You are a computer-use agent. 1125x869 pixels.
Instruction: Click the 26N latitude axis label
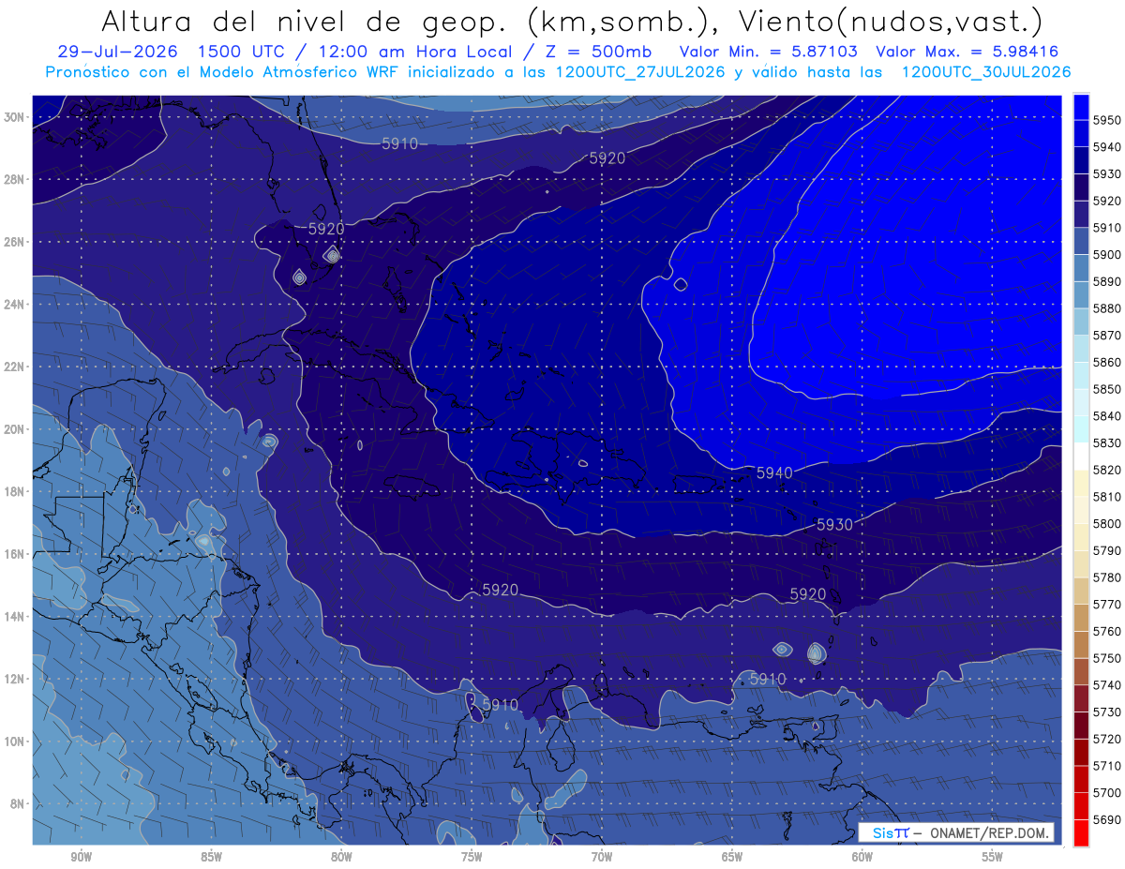(16, 242)
